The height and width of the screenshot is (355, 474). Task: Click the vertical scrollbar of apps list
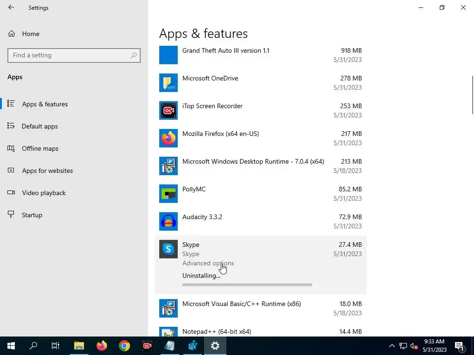point(472,95)
